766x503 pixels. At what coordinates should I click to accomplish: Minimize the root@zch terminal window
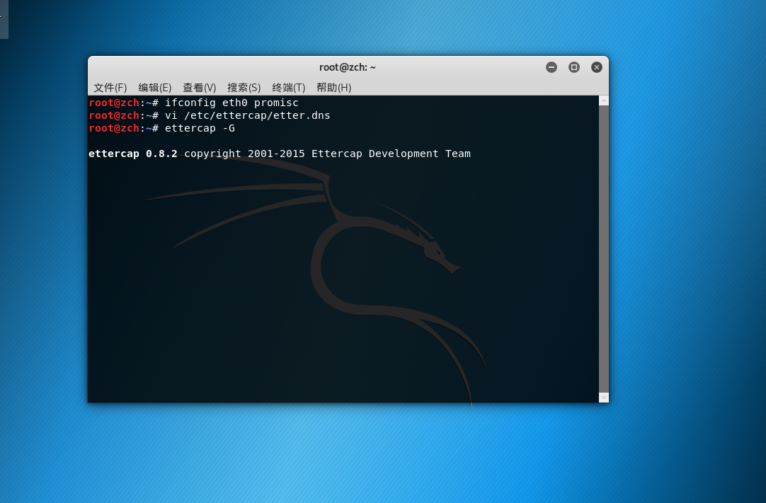coord(551,67)
